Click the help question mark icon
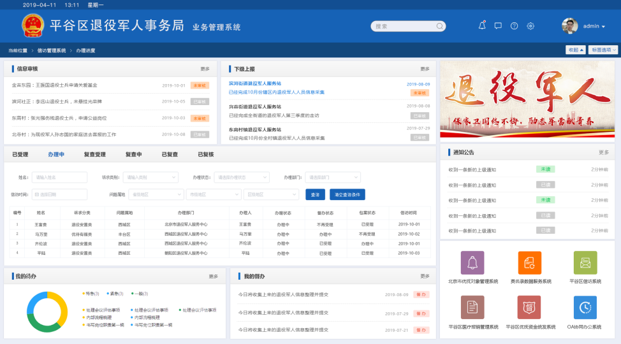Screen dimensions: 621x344 (514, 26)
